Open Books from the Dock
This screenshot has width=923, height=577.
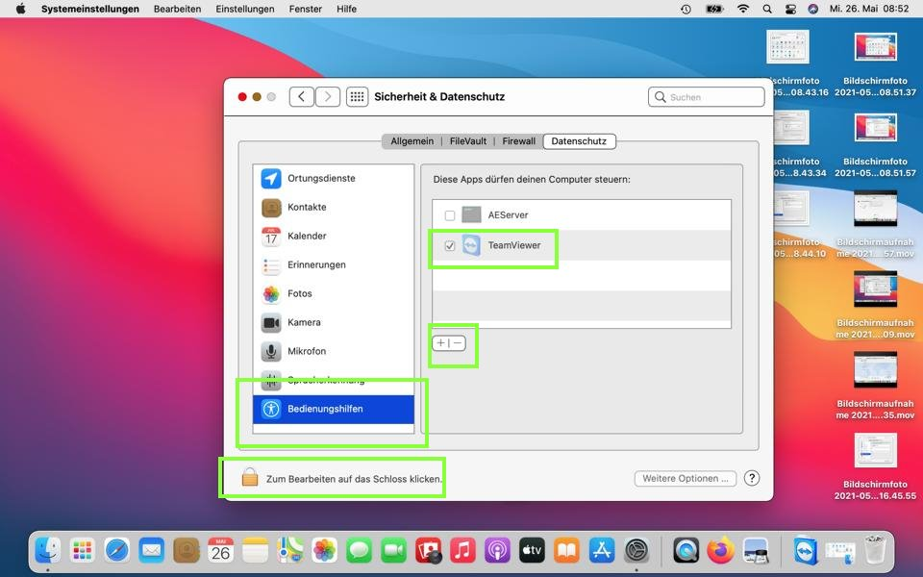pyautogui.click(x=567, y=551)
